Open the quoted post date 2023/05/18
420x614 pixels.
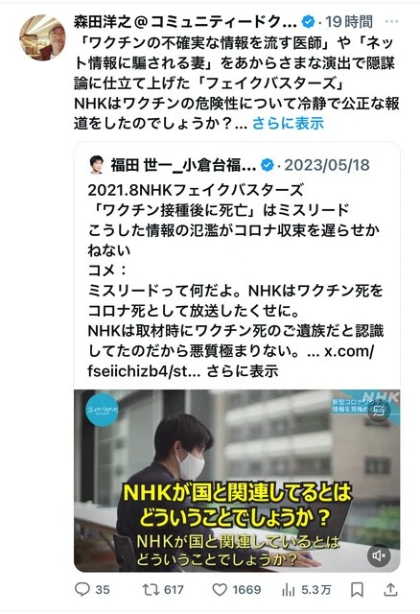click(327, 165)
